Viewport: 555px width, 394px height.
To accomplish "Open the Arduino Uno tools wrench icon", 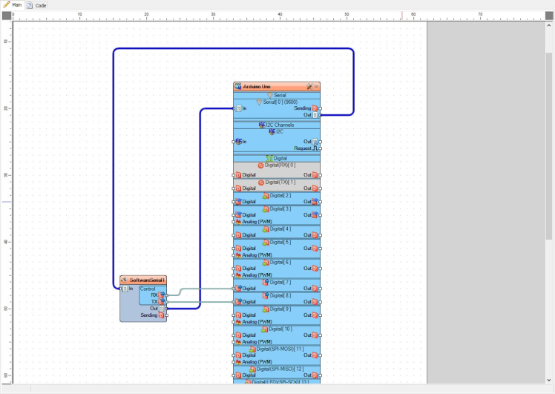I will coord(309,87).
